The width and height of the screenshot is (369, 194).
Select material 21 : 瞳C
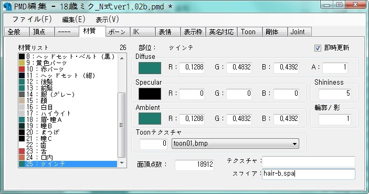[x=68, y=139]
